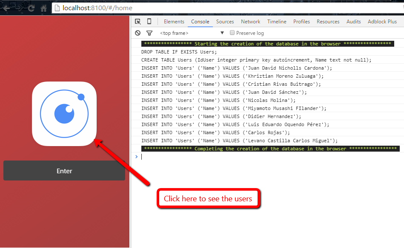Select the Console tab
The width and height of the screenshot is (404, 248).
200,22
